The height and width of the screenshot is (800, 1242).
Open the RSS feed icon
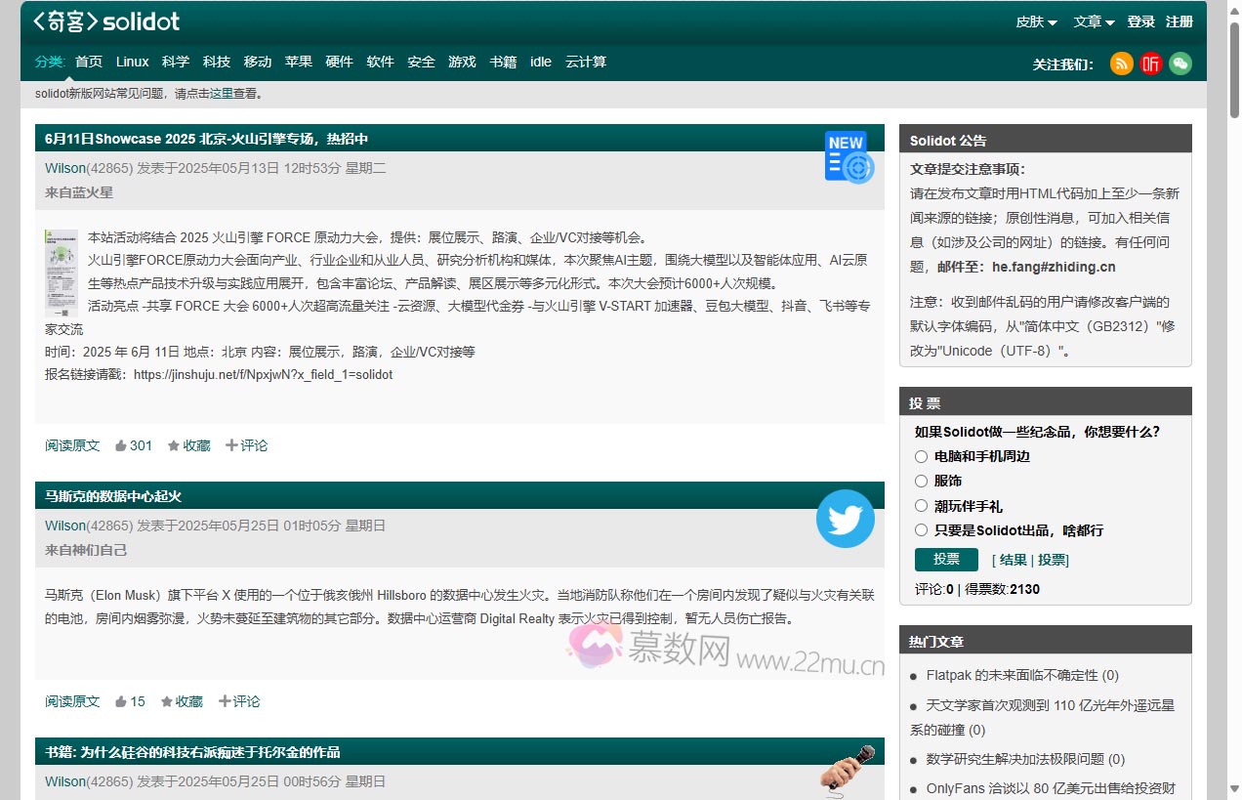pyautogui.click(x=1120, y=63)
